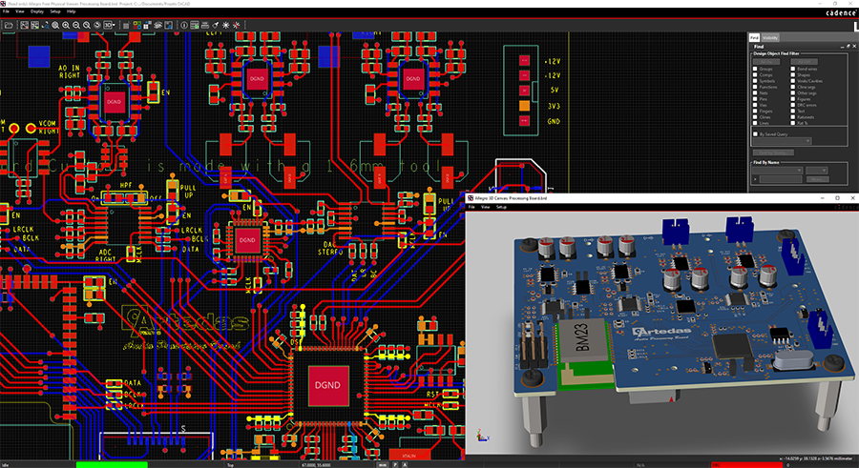Click the eye-shaped visibility toolbar icon
This screenshot has height=468, width=859.
(x=157, y=25)
